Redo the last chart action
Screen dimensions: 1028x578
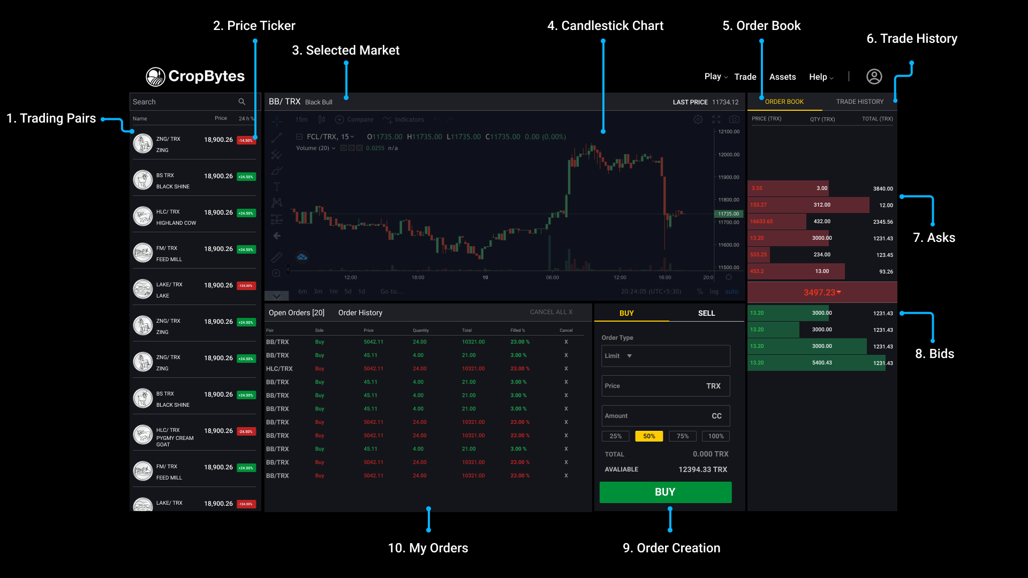point(450,119)
